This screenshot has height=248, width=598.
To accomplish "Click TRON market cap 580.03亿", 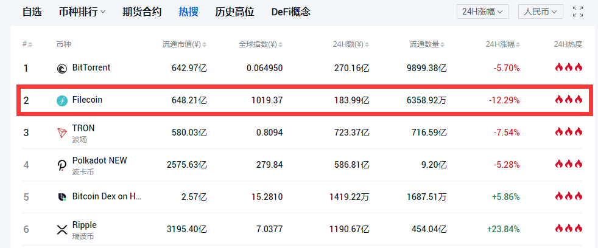I will pos(189,133).
